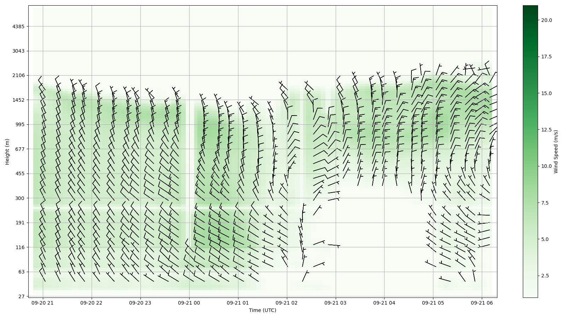Viewport: 566px width, 318px height.
Task: Click the 2106 height tick label
Action: [18, 75]
